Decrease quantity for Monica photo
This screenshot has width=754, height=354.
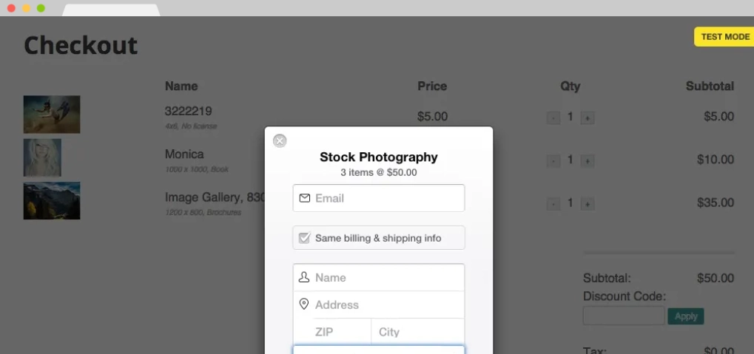coord(553,161)
